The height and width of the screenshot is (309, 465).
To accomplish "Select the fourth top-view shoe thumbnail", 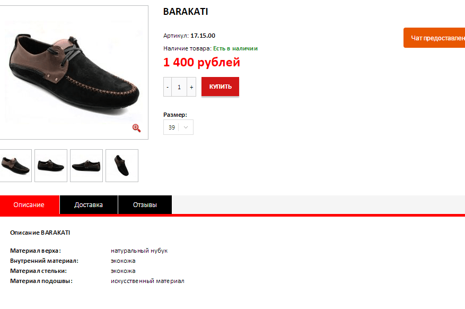I will coord(122,166).
